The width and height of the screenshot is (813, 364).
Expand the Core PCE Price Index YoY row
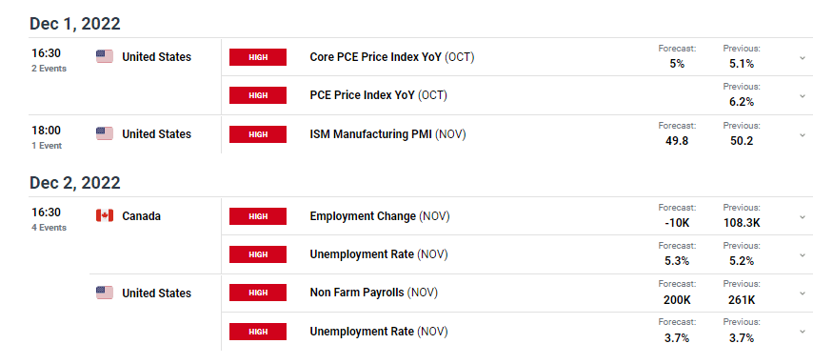click(803, 57)
